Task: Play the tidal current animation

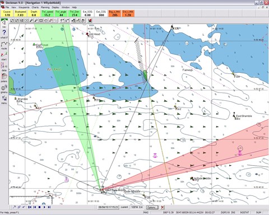Action: pos(44,207)
